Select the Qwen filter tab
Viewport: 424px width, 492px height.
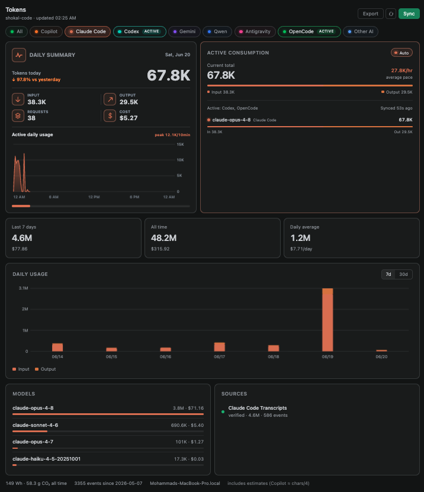pos(217,31)
